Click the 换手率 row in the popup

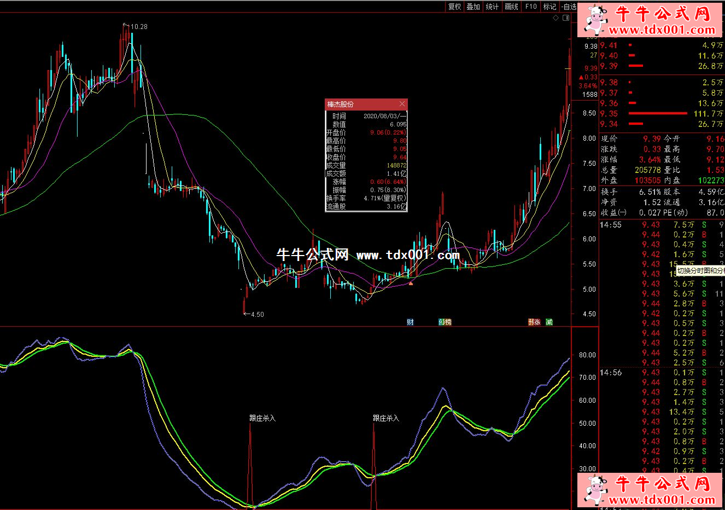click(x=366, y=198)
